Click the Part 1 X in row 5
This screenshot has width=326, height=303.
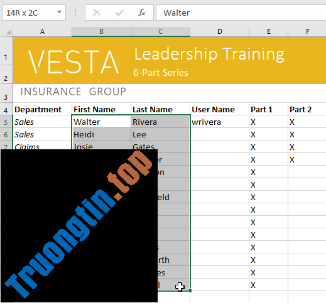click(x=269, y=122)
